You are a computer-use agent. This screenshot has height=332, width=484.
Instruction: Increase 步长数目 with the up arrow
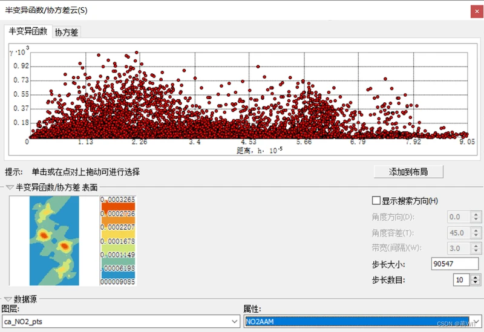pos(474,277)
